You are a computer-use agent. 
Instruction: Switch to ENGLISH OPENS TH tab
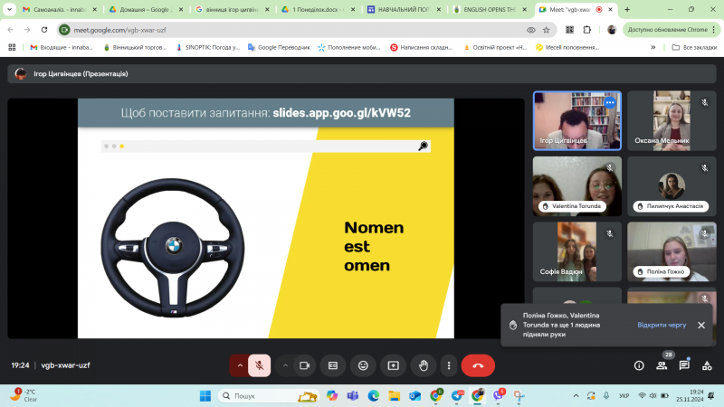490,9
